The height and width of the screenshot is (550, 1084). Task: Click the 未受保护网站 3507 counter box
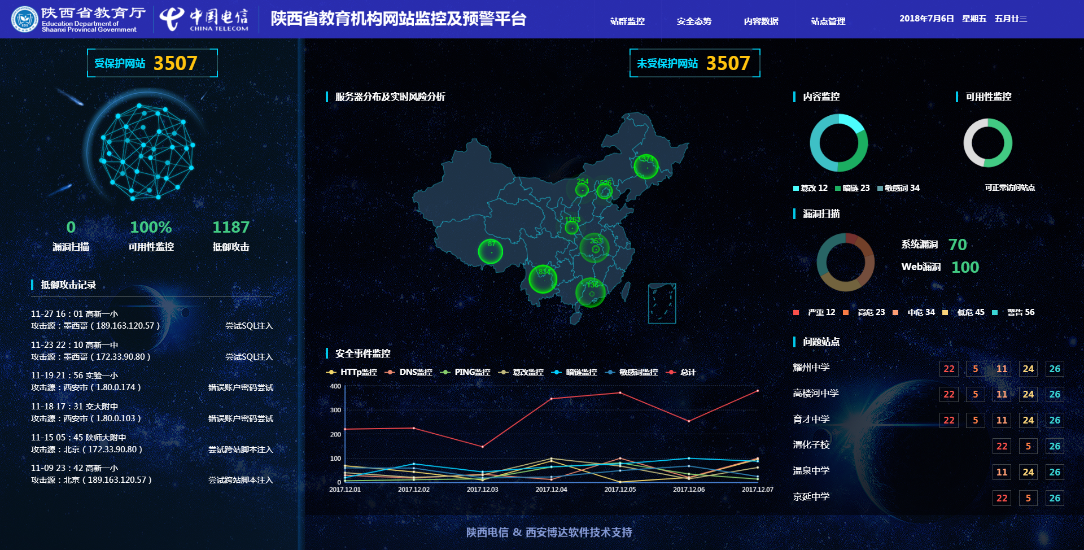[x=694, y=63]
